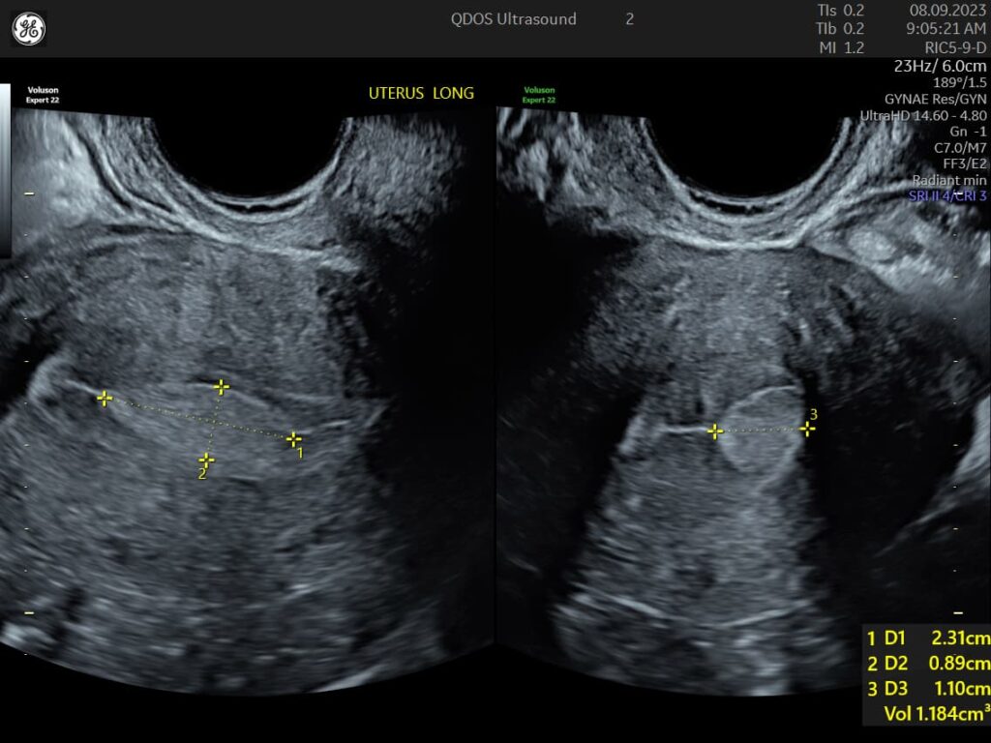The height and width of the screenshot is (743, 991).
Task: Select the right caliper cross labeled 3
Action: [807, 429]
